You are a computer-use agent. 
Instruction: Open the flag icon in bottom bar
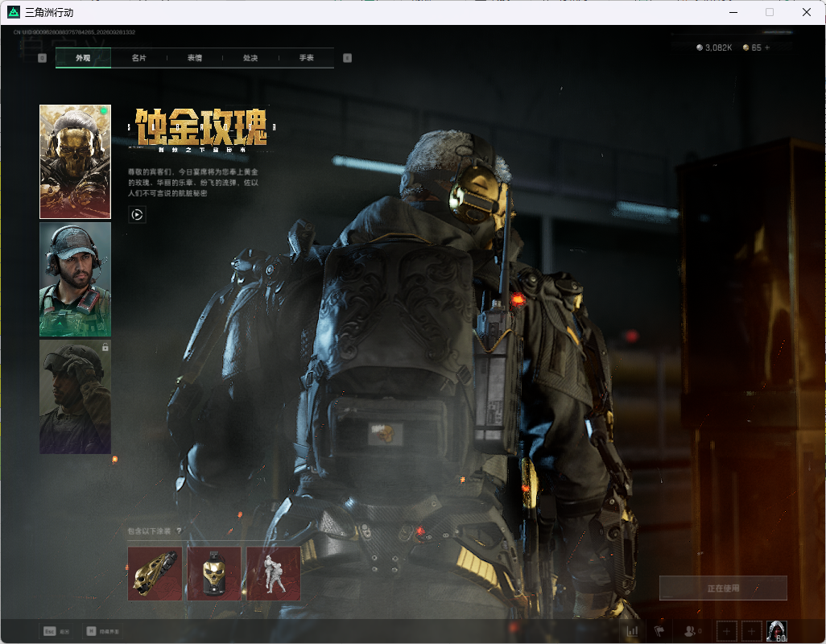pyautogui.click(x=659, y=631)
